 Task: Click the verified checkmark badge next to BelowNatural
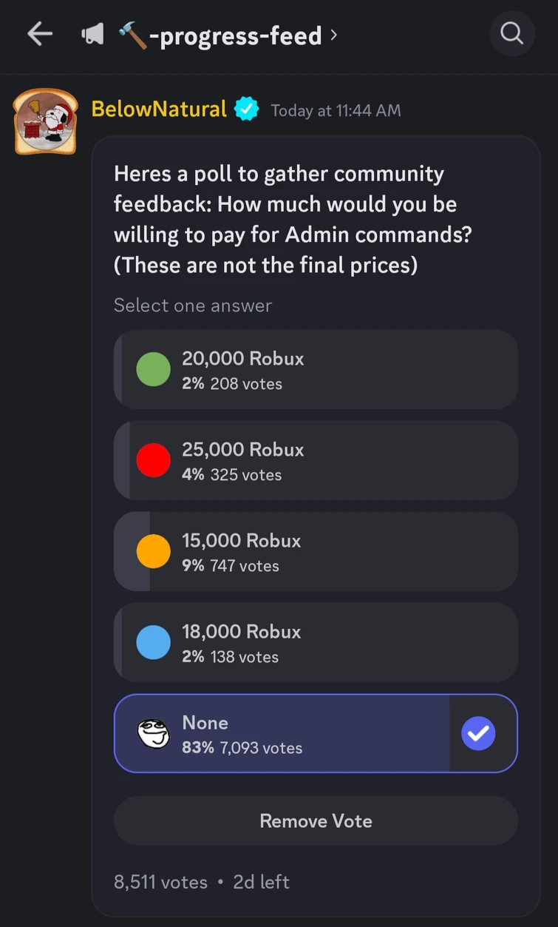click(x=245, y=108)
